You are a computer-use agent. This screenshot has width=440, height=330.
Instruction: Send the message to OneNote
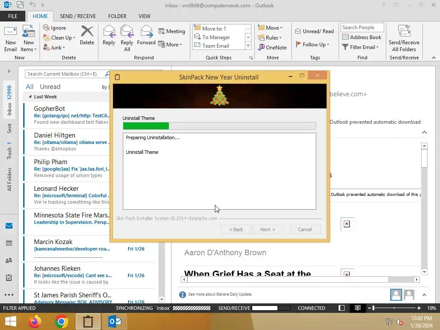click(272, 47)
